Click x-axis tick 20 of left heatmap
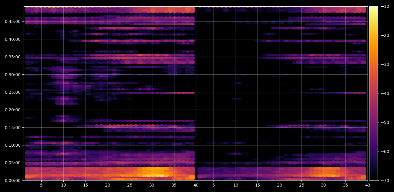The height and width of the screenshot is (192, 394). click(108, 185)
